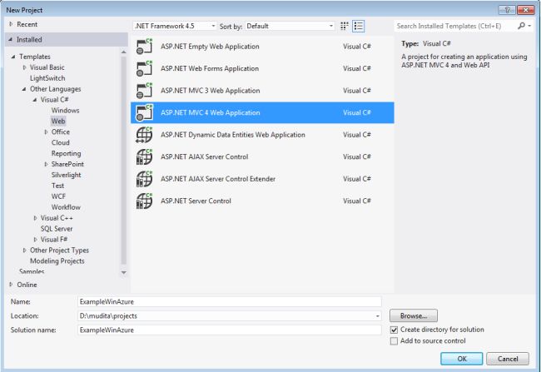Select ASP.NET MVC 3 Web Application text
Viewport: 541px width, 372px height.
coord(210,91)
